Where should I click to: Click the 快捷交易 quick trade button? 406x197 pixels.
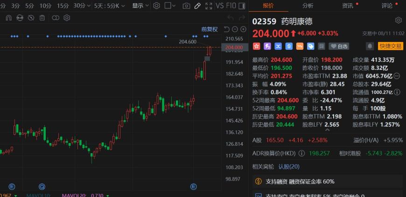pyautogui.click(x=391, y=46)
